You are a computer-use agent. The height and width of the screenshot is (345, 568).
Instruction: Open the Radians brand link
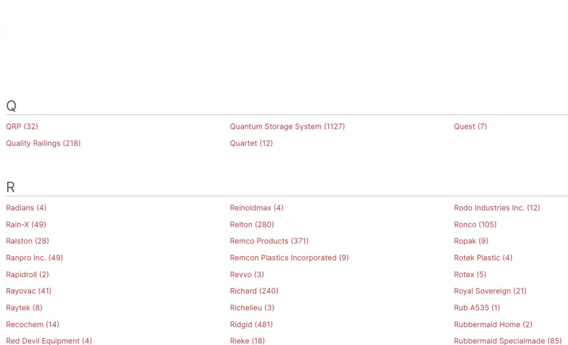[26, 208]
